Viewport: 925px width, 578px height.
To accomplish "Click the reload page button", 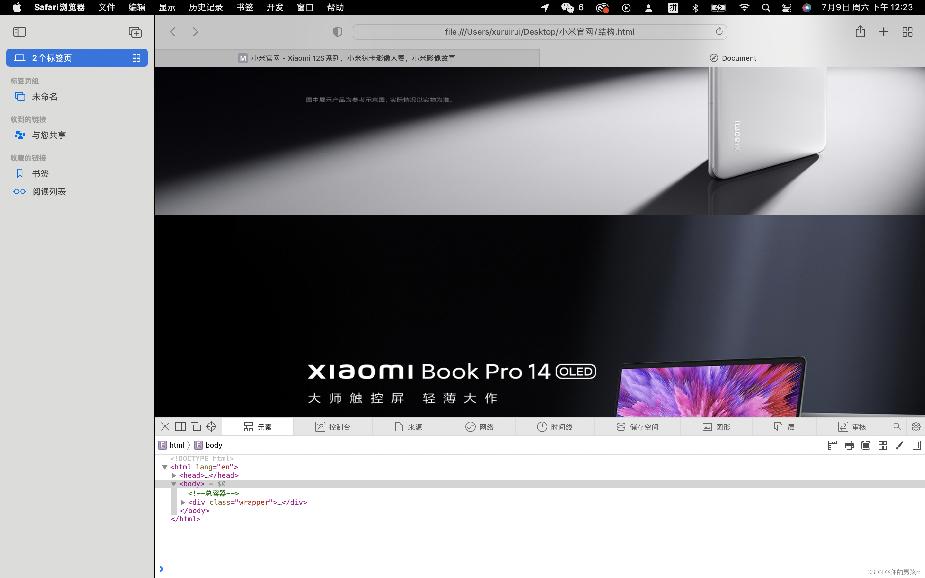I will click(x=718, y=31).
